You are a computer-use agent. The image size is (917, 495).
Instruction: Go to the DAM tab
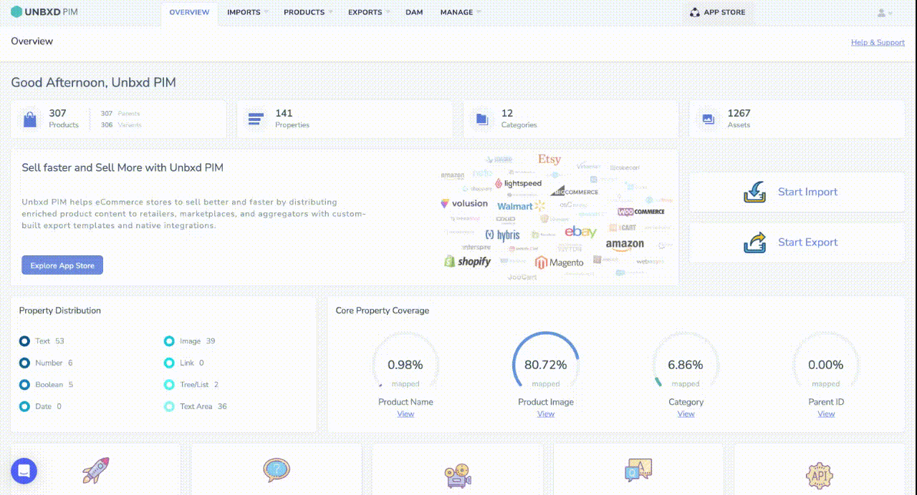[413, 13]
